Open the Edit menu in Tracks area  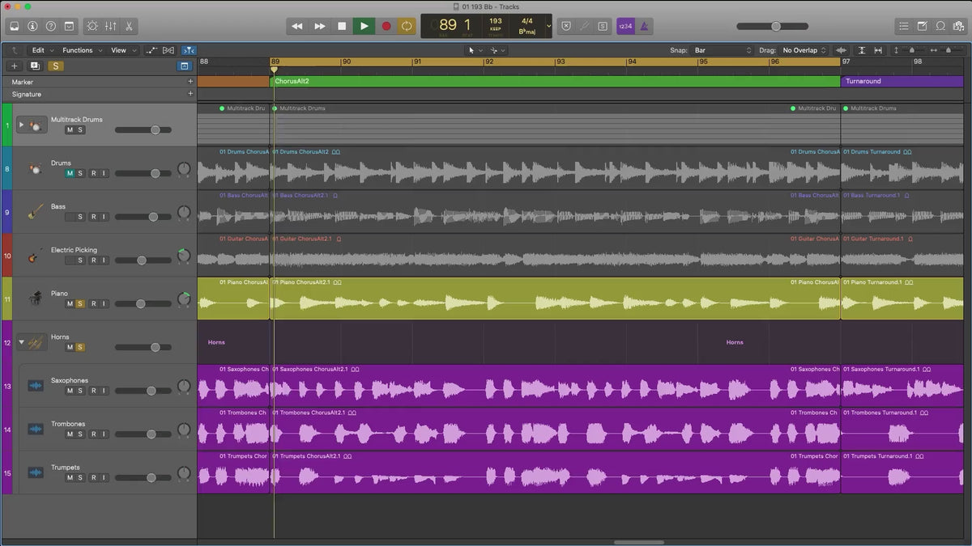point(42,50)
